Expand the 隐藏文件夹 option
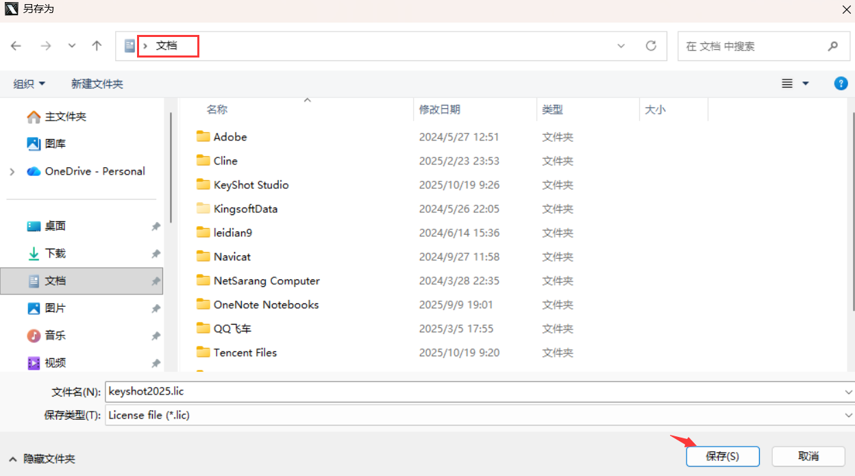Screen dimensions: 855x476 click(x=41, y=460)
